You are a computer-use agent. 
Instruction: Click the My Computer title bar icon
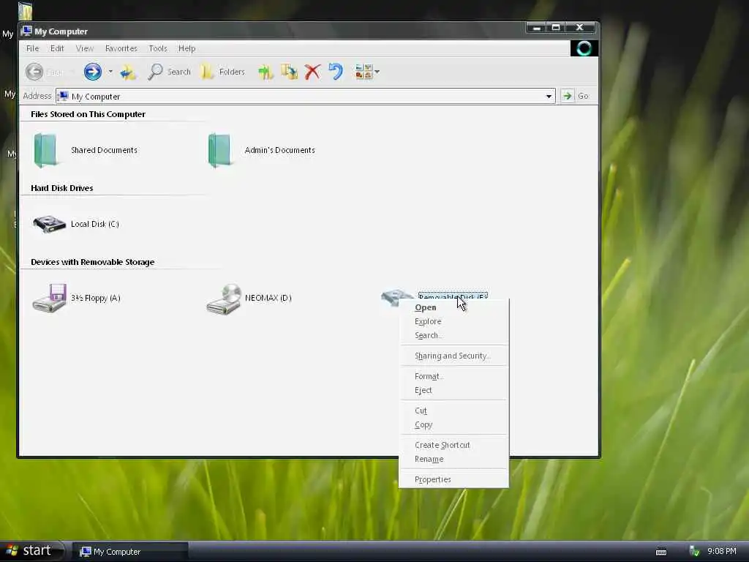27,31
